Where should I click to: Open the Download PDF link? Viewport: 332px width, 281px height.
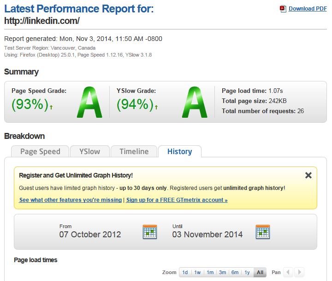click(308, 9)
